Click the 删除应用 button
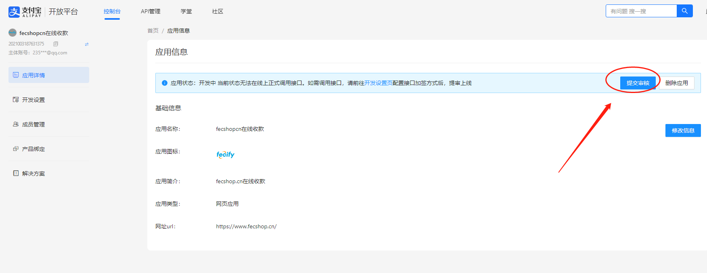This screenshot has height=273, width=707. [677, 83]
